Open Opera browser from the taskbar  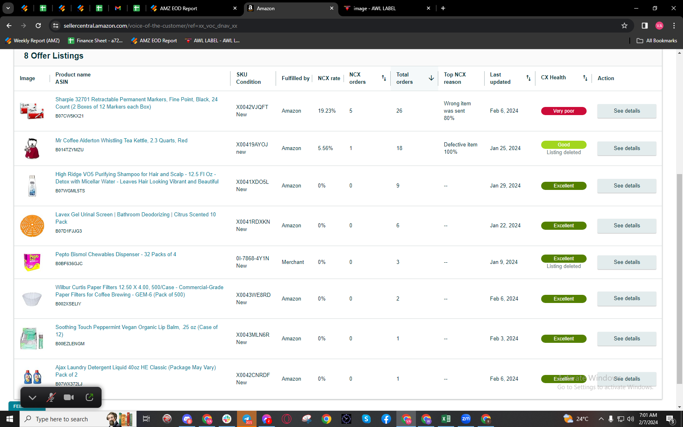click(x=287, y=419)
